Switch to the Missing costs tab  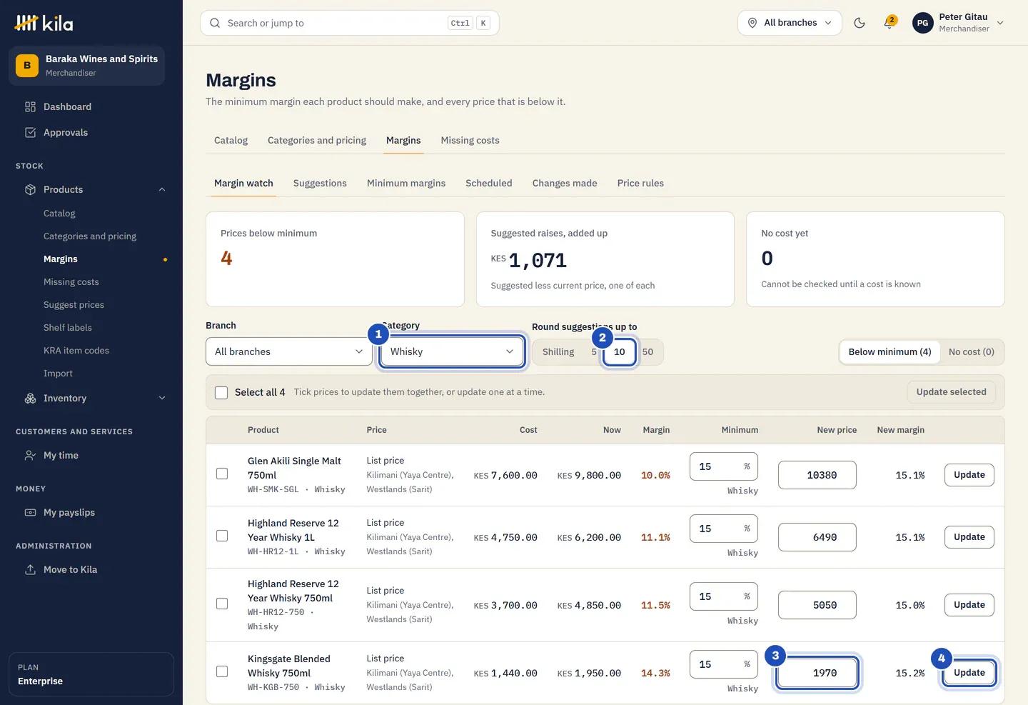tap(470, 140)
